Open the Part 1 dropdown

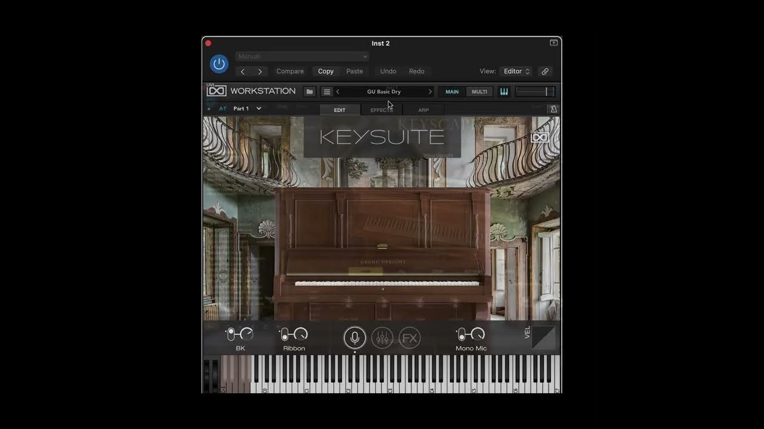tap(247, 108)
